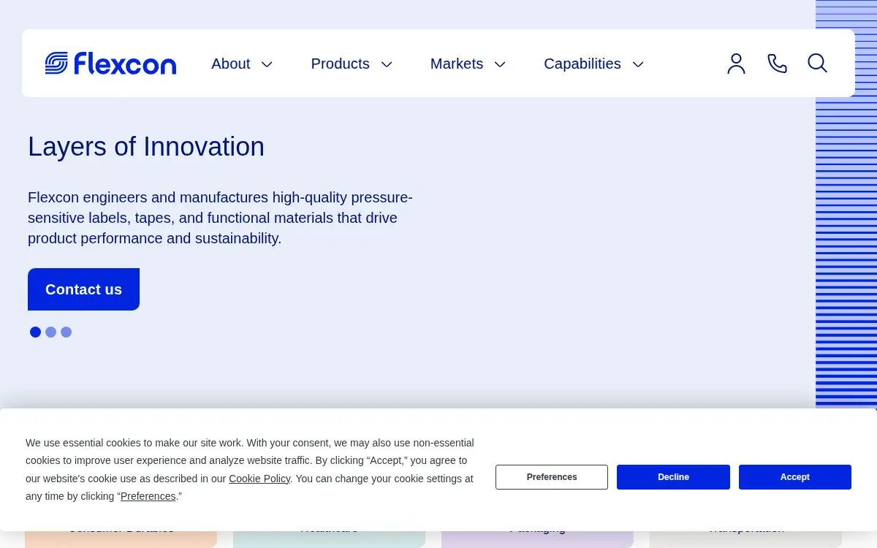Select the second carousel dot
Viewport: 877px width, 548px height.
pyautogui.click(x=50, y=332)
